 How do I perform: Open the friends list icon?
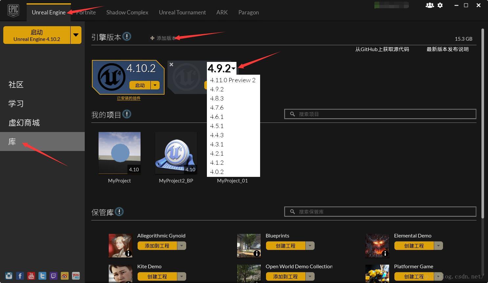click(x=430, y=5)
